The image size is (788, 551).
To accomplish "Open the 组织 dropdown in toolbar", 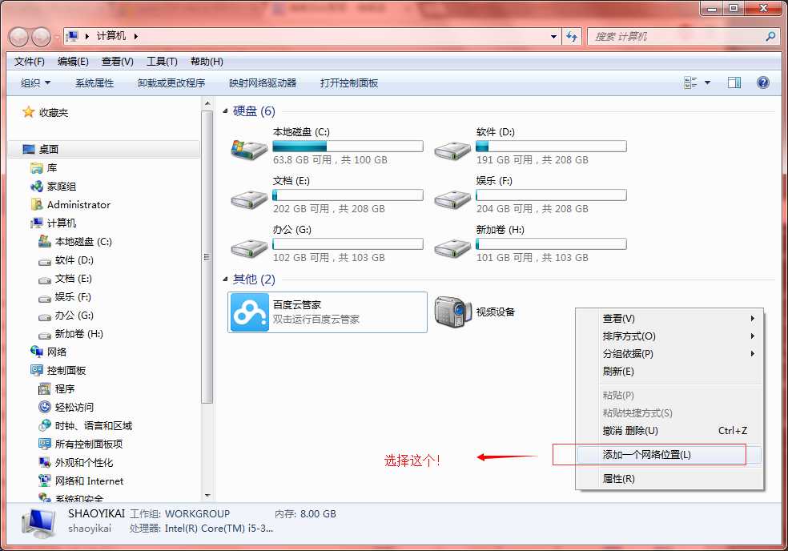I will pos(35,83).
